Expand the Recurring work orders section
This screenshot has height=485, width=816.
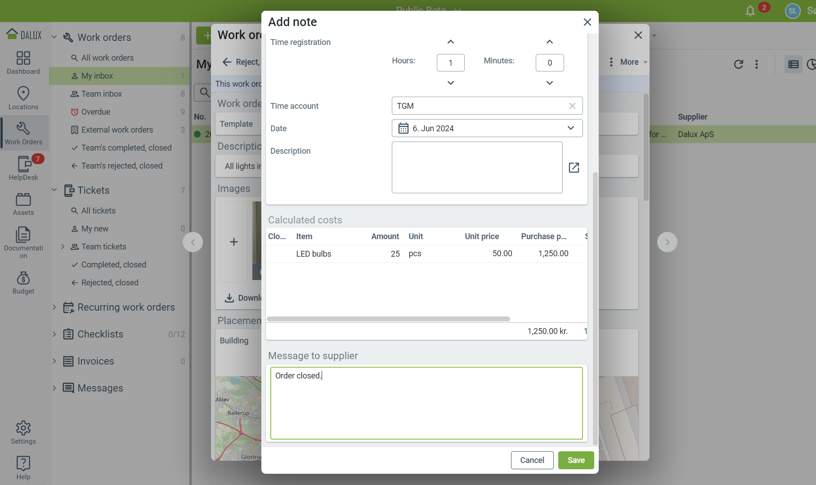click(x=54, y=307)
